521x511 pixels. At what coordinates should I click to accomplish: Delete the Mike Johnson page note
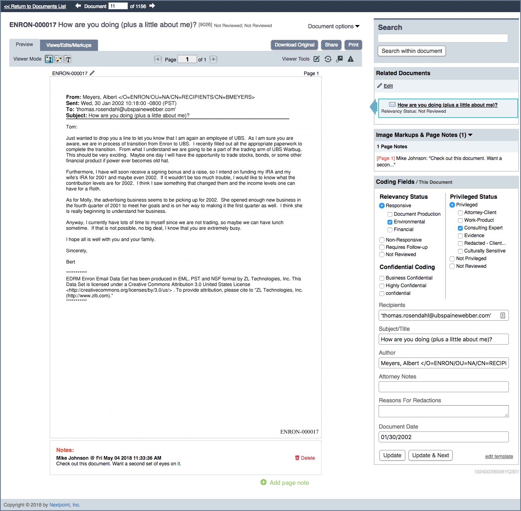click(305, 458)
